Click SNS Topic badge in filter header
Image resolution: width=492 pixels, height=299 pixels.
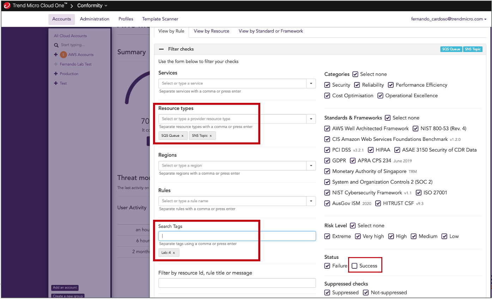pyautogui.click(x=473, y=49)
